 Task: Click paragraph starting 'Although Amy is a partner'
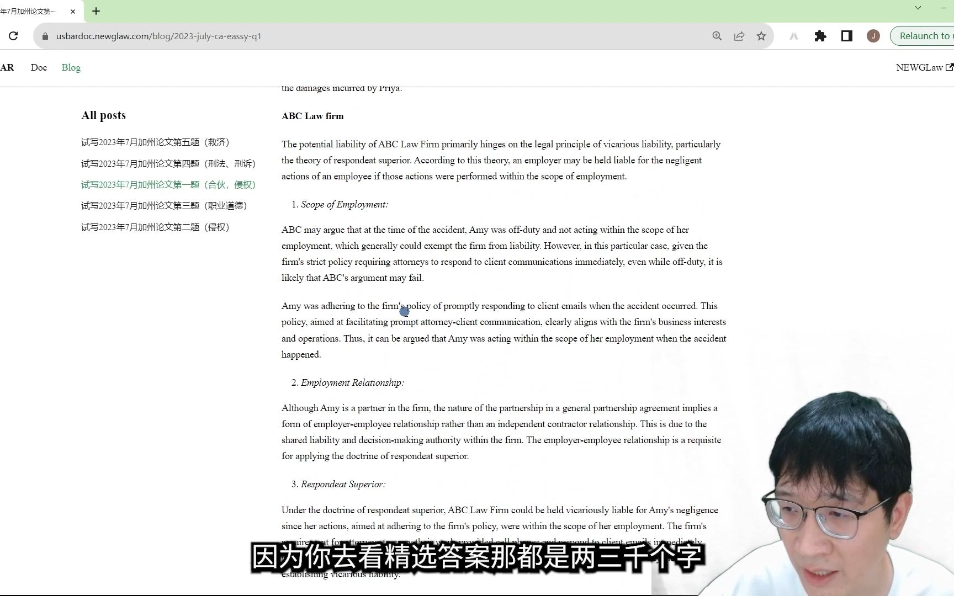501,432
